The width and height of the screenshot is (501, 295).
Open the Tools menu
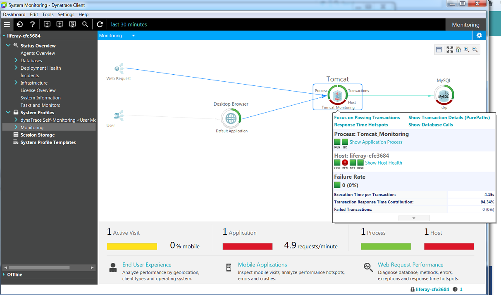tap(48, 14)
